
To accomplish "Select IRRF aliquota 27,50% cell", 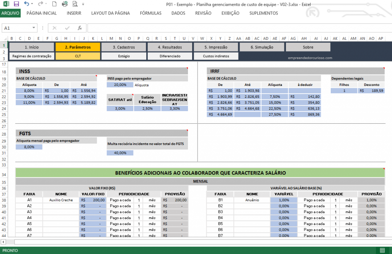I will pyautogui.click(x=275, y=115).
